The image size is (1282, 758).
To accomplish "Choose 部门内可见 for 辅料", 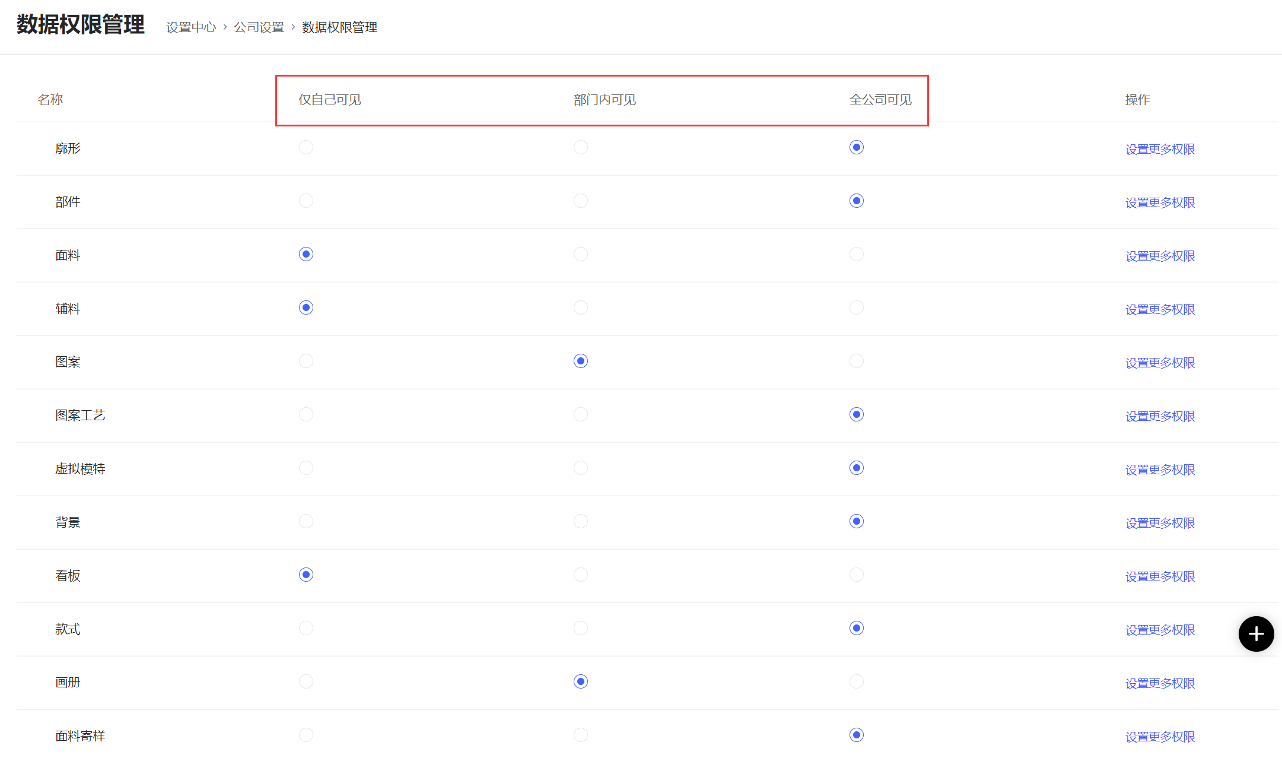I will click(x=581, y=307).
